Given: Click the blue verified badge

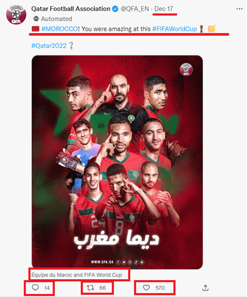Looking at the screenshot, I should 115,9.
